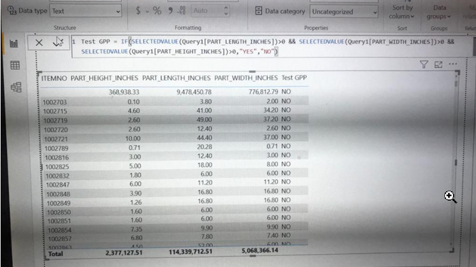Open the Data groups menu
The height and width of the screenshot is (267, 476).
click(x=439, y=12)
